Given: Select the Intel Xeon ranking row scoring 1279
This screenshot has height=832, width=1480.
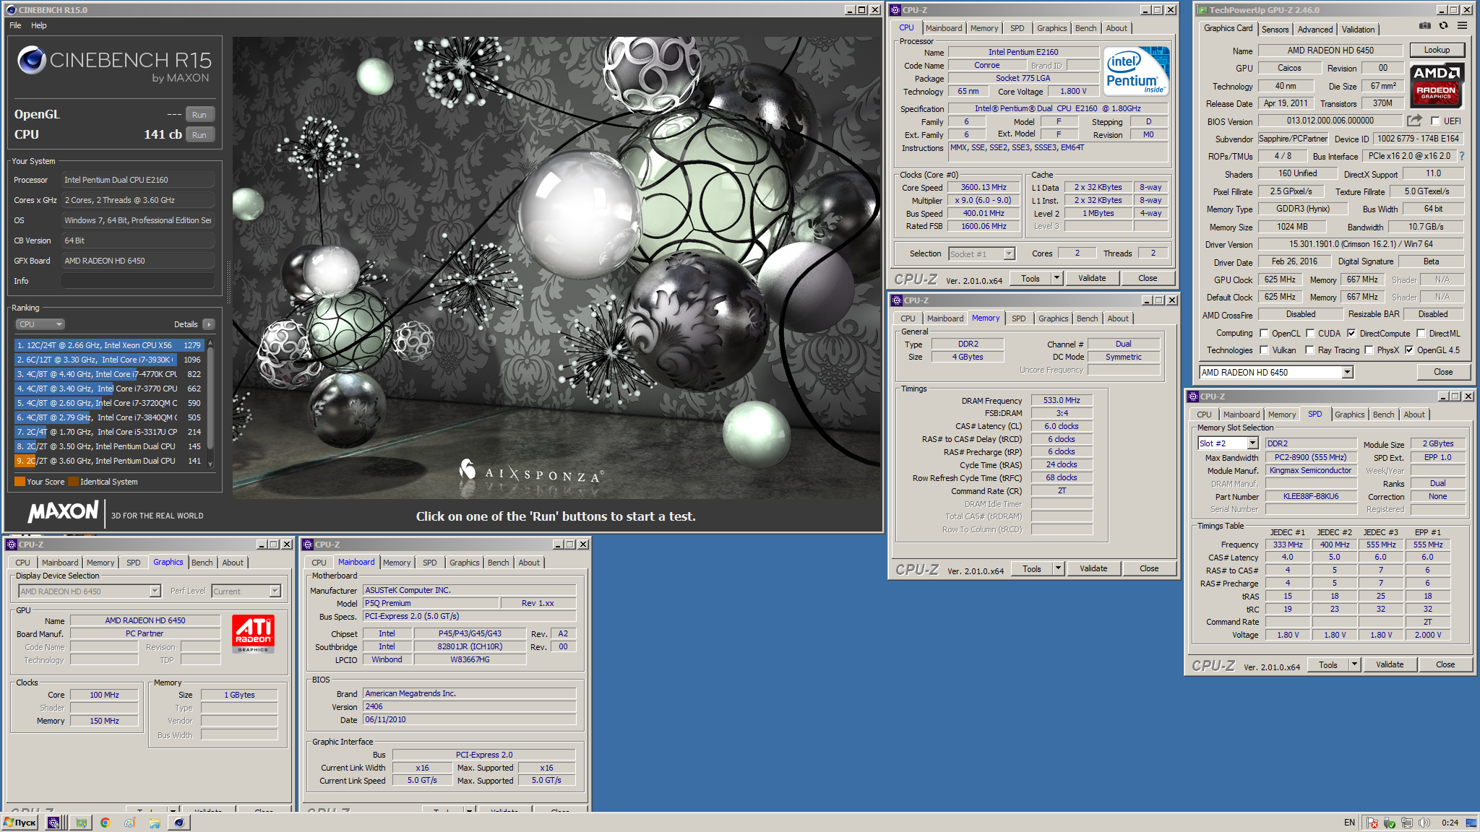Looking at the screenshot, I should tap(108, 345).
